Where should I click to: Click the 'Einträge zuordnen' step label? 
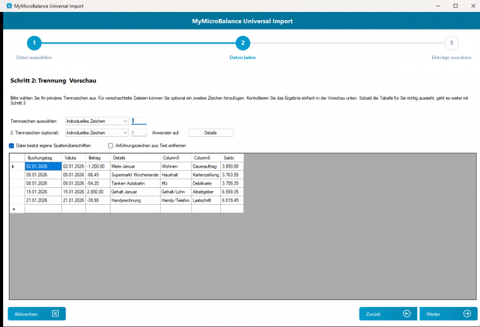coord(451,57)
